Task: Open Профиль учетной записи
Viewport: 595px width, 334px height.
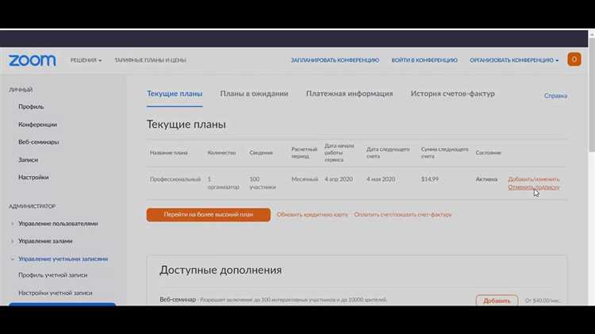Action: [52, 274]
